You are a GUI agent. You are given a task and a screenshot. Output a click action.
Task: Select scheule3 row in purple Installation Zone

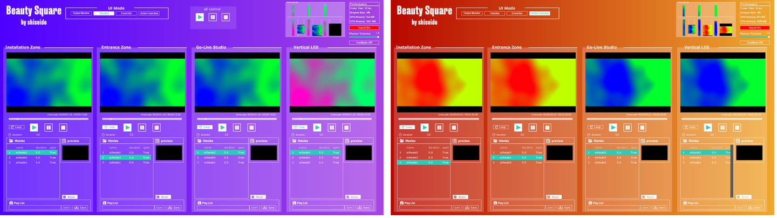click(32, 157)
